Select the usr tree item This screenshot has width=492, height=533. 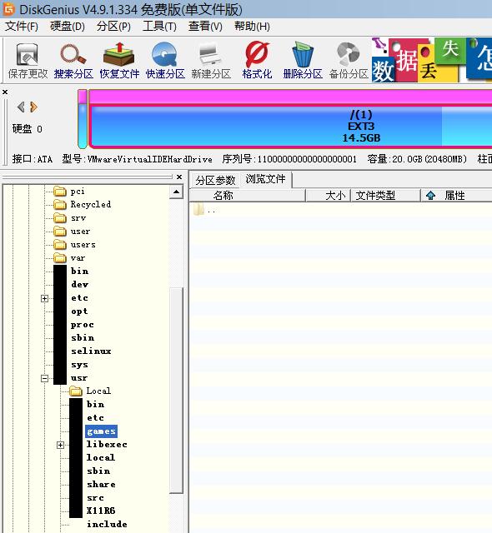pyautogui.click(x=79, y=378)
